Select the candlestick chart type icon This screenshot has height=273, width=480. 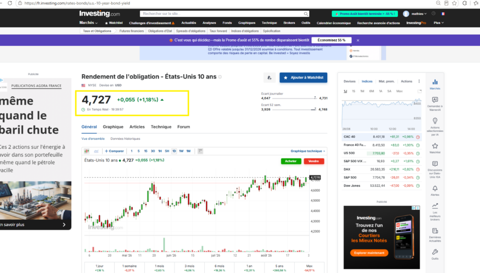(87, 151)
